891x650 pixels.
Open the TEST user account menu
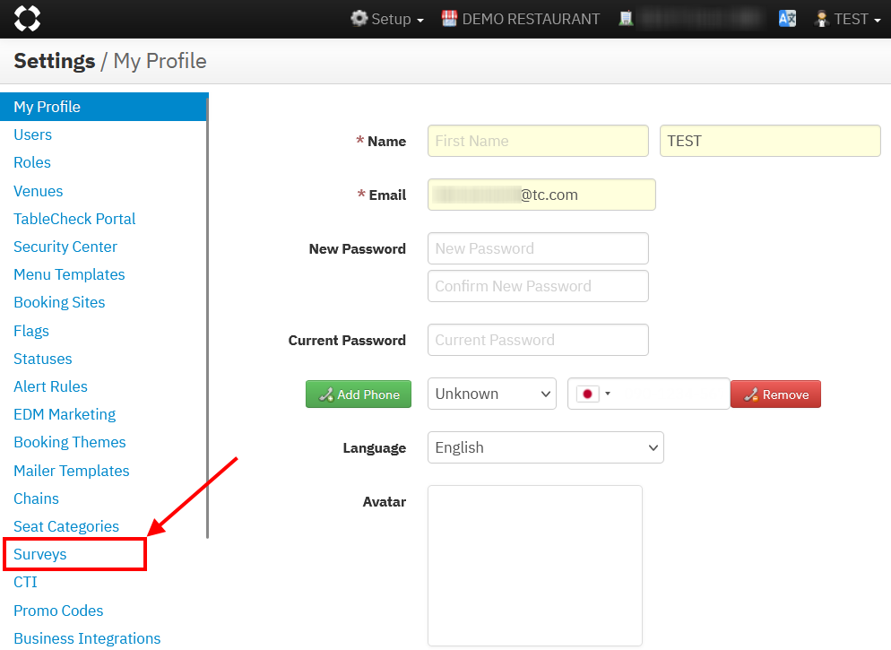click(847, 19)
